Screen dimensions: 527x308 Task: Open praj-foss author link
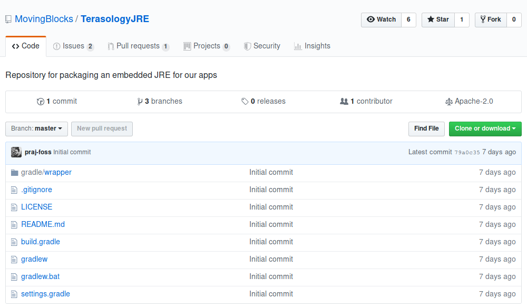click(38, 152)
